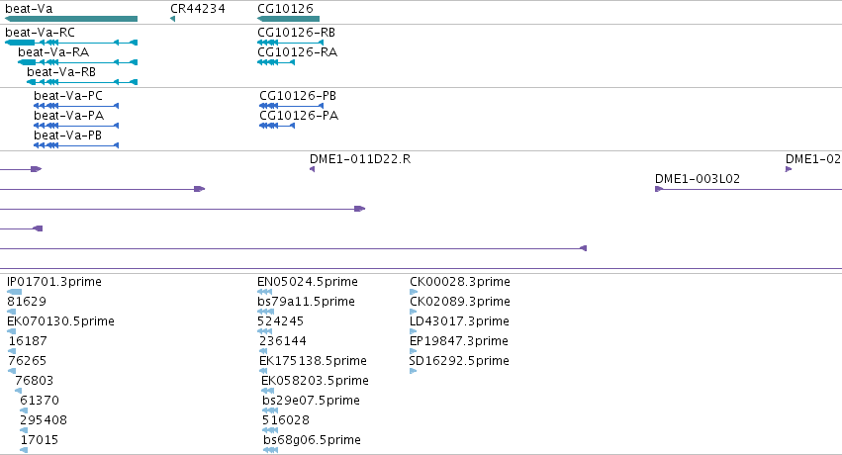Screen dimensions: 842x455
Task: Click the 516028 feature
Action: pos(270,430)
